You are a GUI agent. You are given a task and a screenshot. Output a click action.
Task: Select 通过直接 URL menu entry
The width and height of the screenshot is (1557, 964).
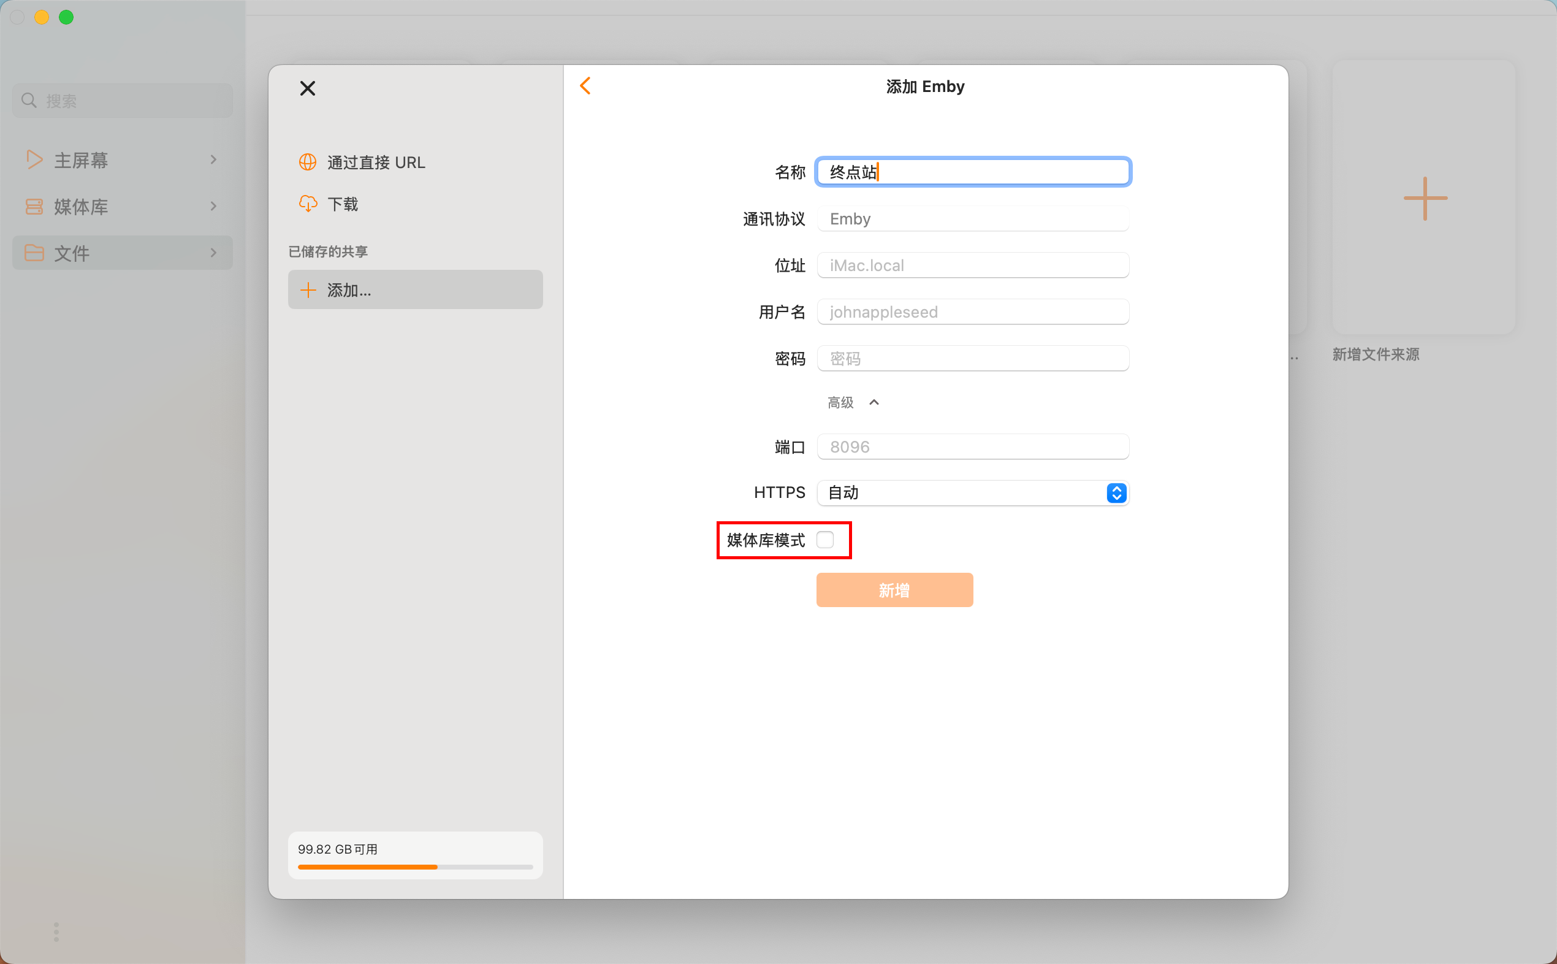point(376,163)
